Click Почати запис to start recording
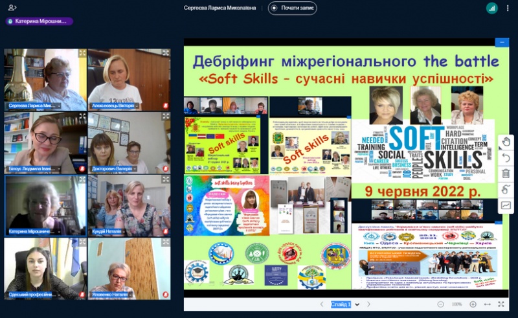This screenshot has width=518, height=318. click(x=293, y=8)
